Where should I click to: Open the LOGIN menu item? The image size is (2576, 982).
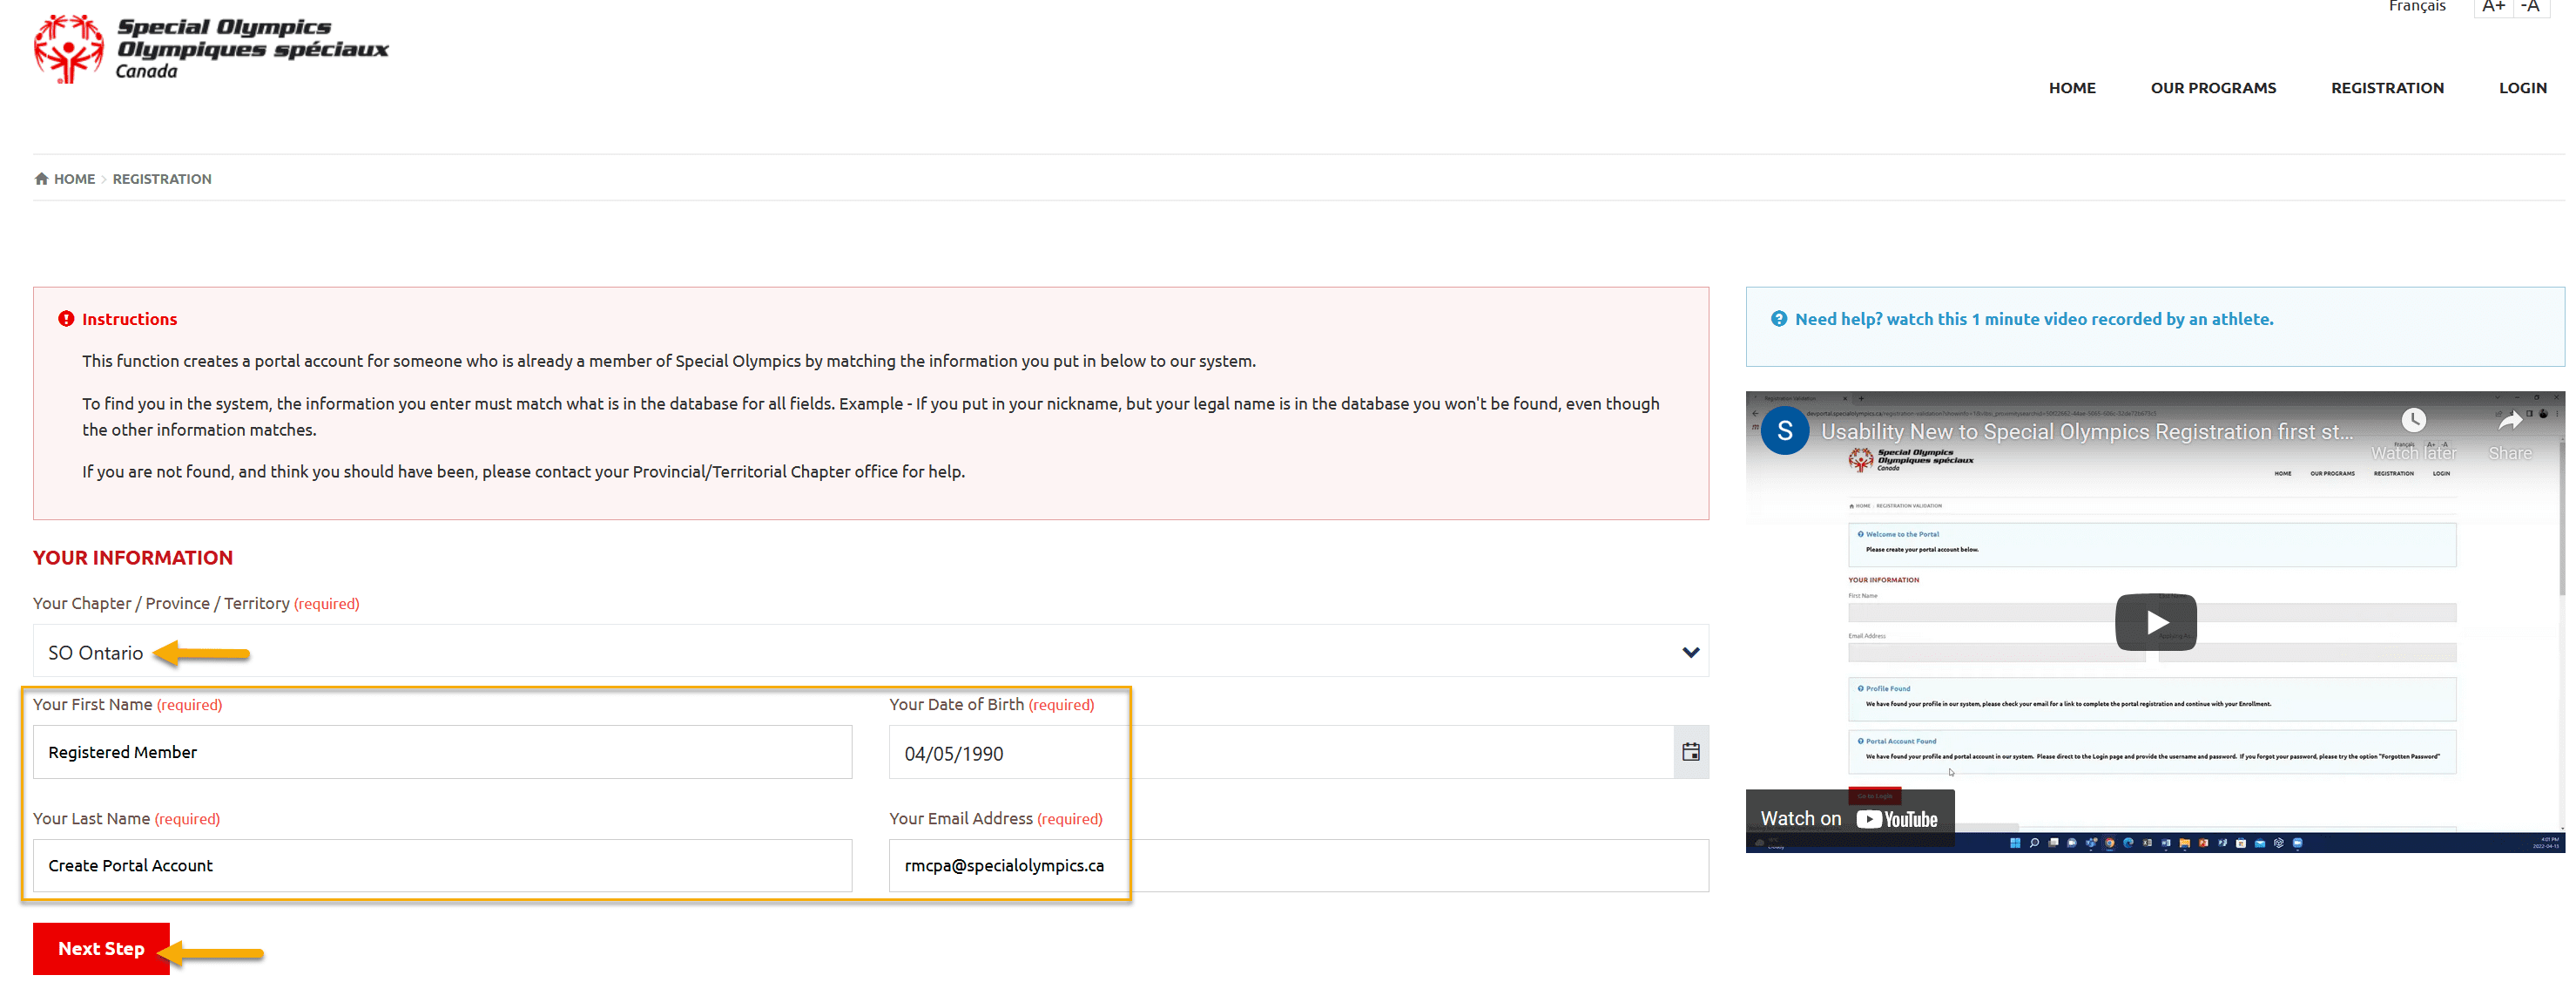[x=2522, y=88]
